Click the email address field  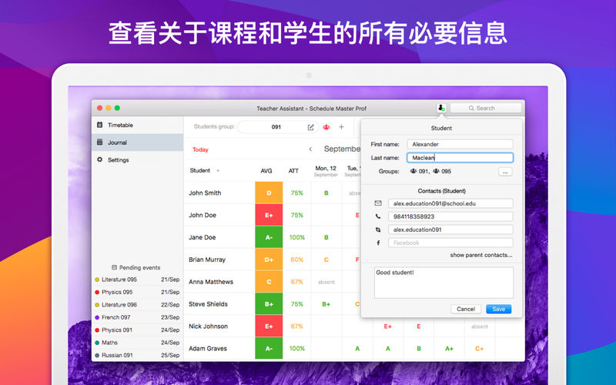[450, 203]
